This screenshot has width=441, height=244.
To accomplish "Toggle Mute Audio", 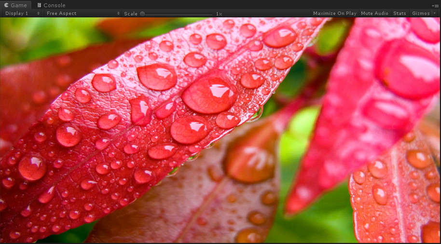I will tap(374, 13).
